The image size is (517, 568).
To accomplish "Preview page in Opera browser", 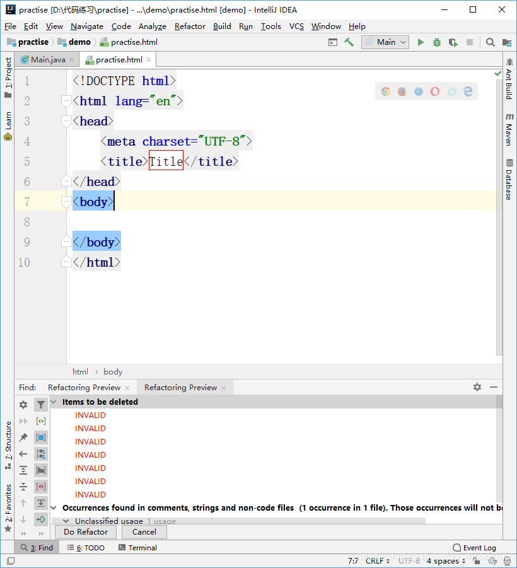I will coord(435,91).
